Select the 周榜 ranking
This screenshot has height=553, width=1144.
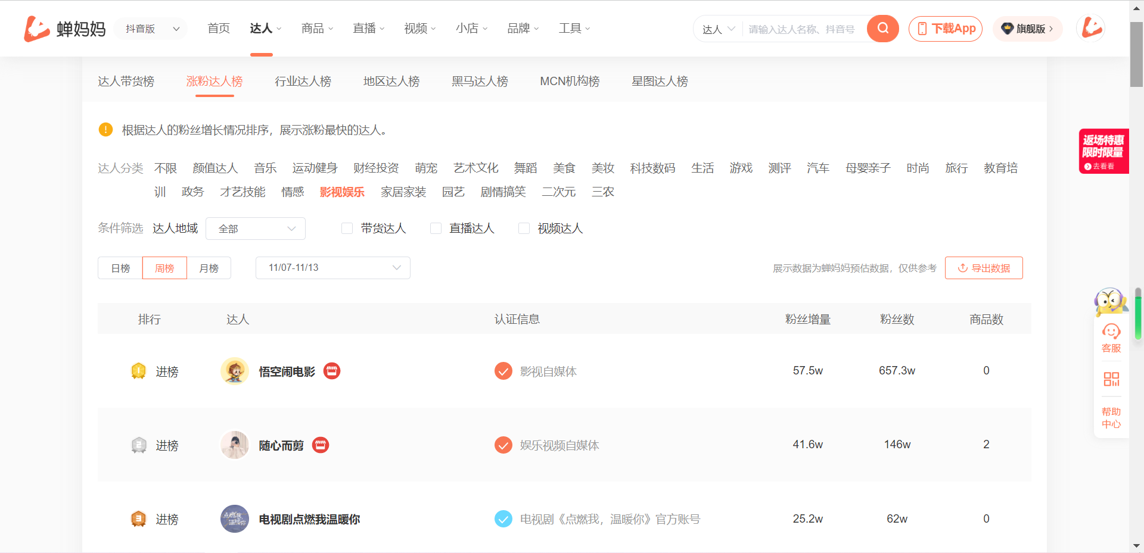pyautogui.click(x=164, y=268)
